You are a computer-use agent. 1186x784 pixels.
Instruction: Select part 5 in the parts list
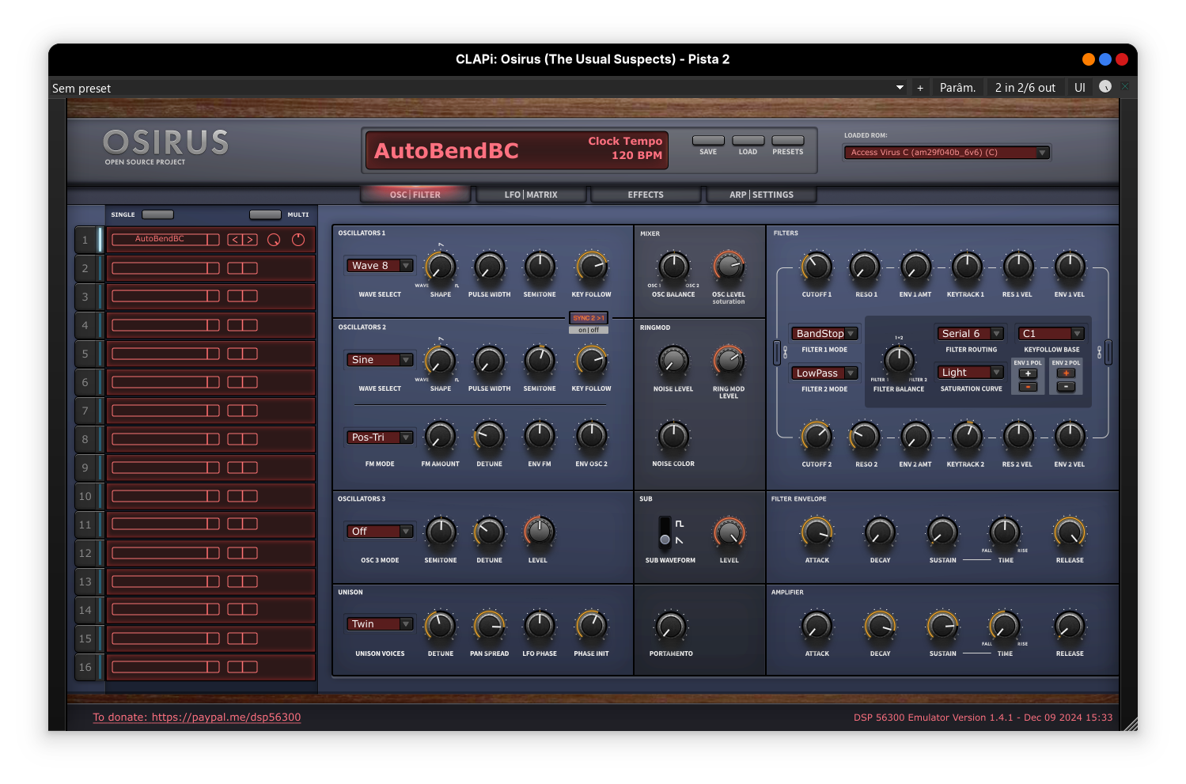click(x=85, y=354)
